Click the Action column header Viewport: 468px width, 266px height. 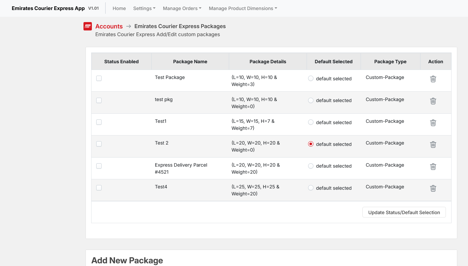(435, 62)
